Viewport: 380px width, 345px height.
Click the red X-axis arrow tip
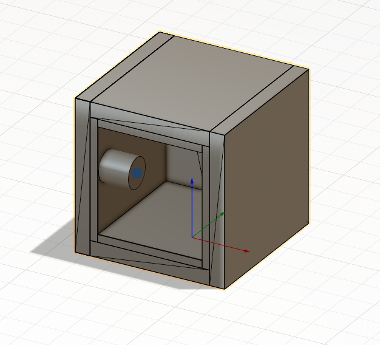tap(246, 251)
